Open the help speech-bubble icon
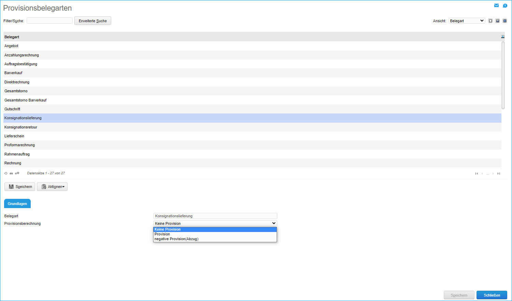The image size is (512, 301). [505, 5]
